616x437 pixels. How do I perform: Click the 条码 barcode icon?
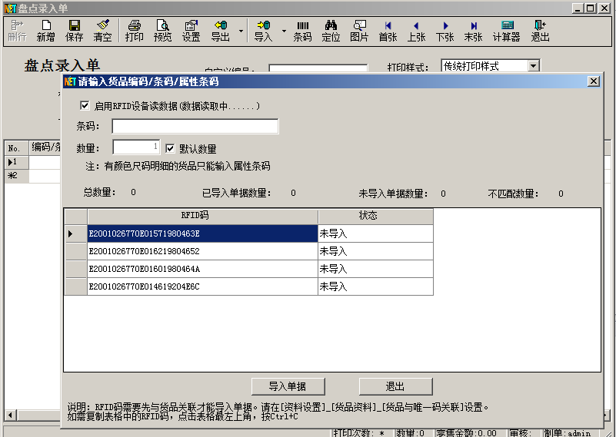point(302,31)
